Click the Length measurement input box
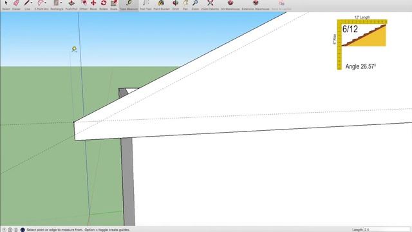This screenshot has height=232, width=412. 387,229
